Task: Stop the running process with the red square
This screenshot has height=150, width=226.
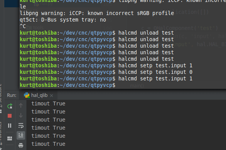Action: 10,116
